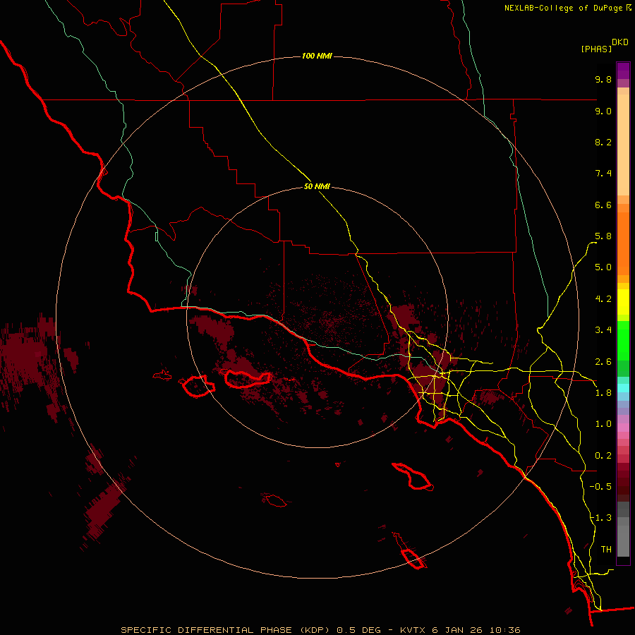Click the pink segment of the color bar
Screen dimensions: 635x635
click(x=623, y=428)
